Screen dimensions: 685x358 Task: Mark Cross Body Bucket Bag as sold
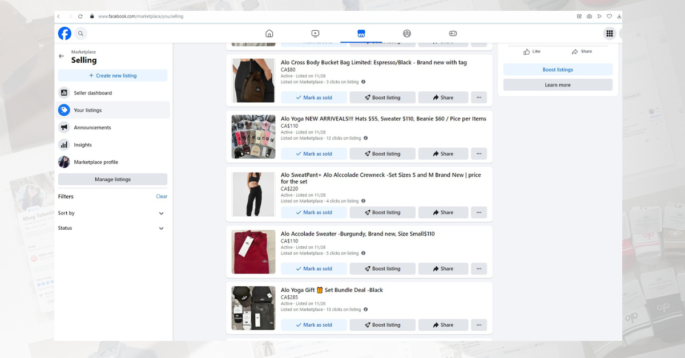(x=314, y=97)
